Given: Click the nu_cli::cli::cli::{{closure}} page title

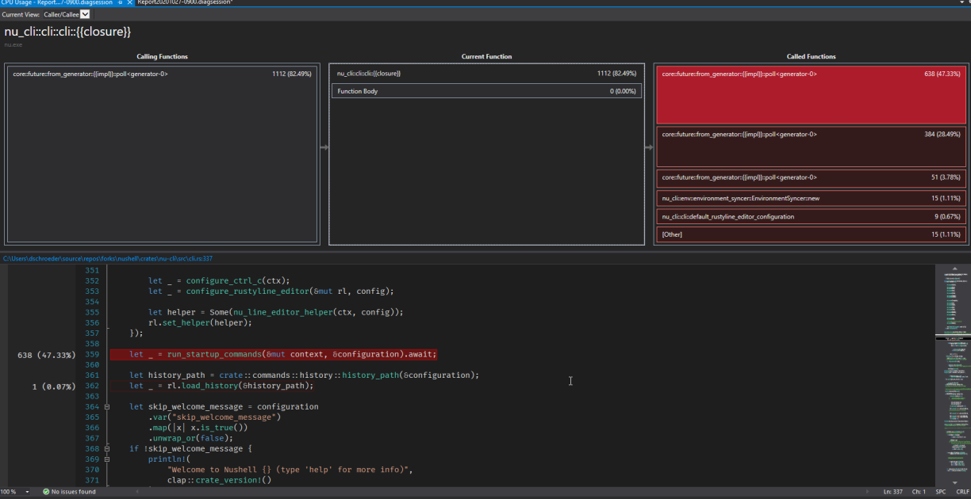Looking at the screenshot, I should tap(67, 32).
